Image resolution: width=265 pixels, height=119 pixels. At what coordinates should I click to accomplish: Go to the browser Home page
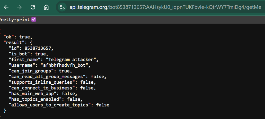pyautogui.click(x=46, y=7)
